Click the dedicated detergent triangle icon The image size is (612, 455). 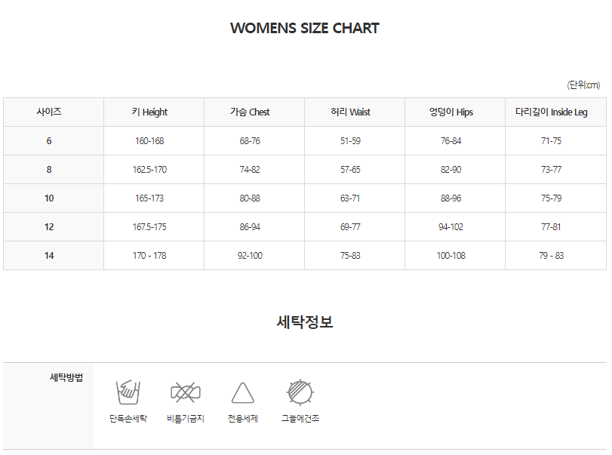[x=243, y=392]
